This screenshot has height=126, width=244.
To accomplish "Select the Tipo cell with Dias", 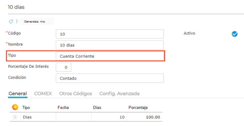I will [x=38, y=117].
